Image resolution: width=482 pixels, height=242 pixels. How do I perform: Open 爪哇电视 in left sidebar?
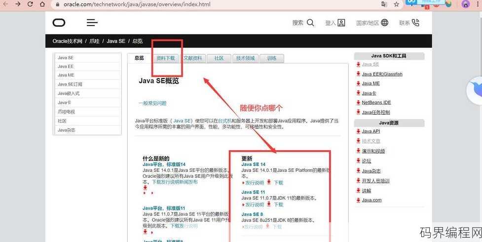coord(88,112)
